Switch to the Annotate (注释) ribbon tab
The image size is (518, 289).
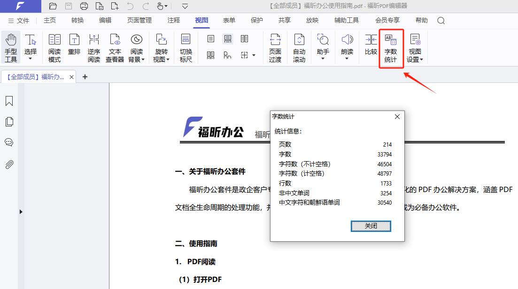click(x=174, y=21)
